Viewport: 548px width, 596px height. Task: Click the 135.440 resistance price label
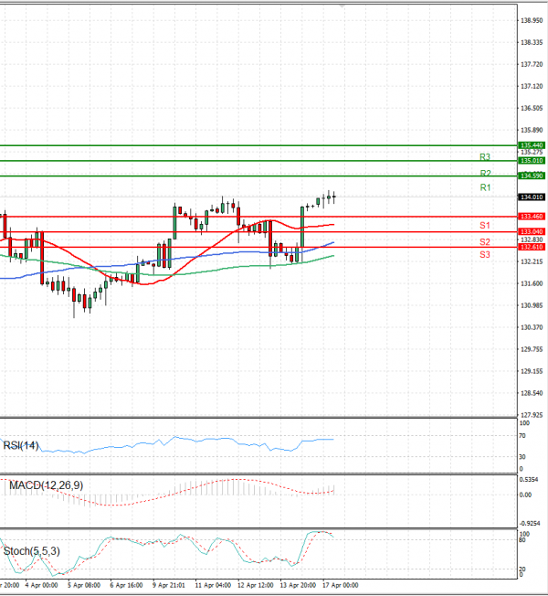532,145
